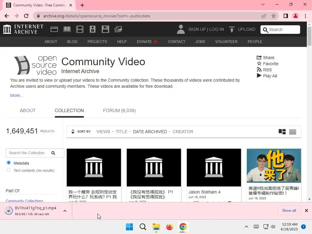Toggle sort direction arrows icon
Viewport: 312px width, 234px height.
point(73,131)
